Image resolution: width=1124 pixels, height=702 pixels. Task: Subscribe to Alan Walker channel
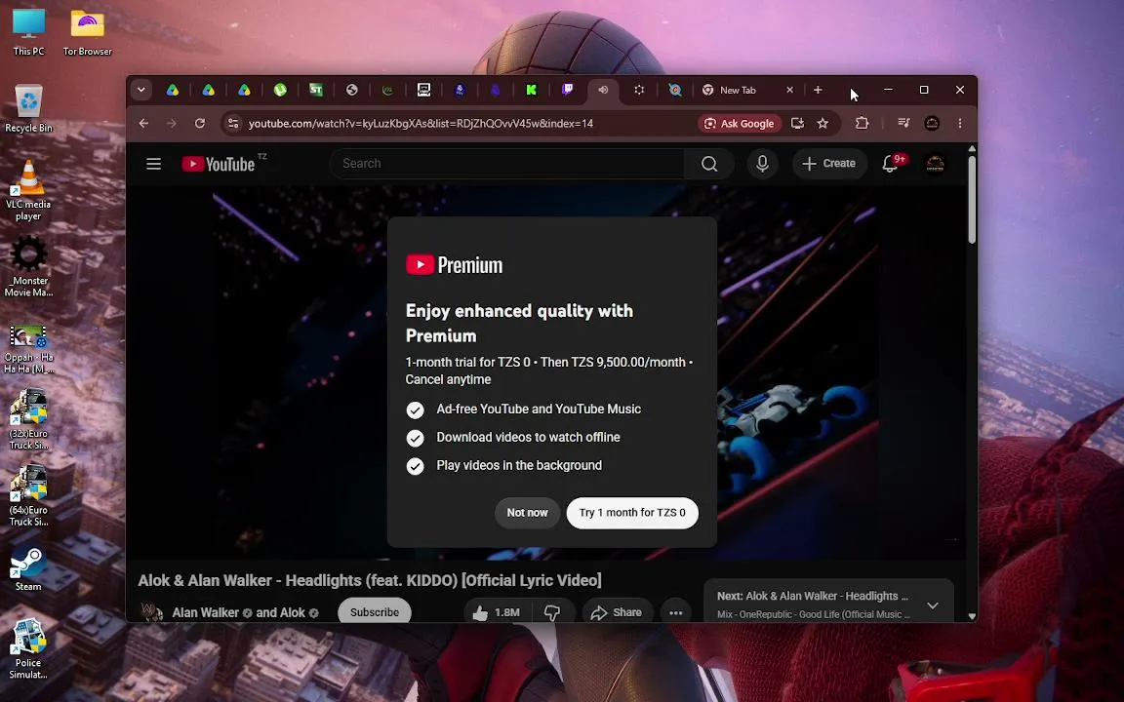pos(375,612)
